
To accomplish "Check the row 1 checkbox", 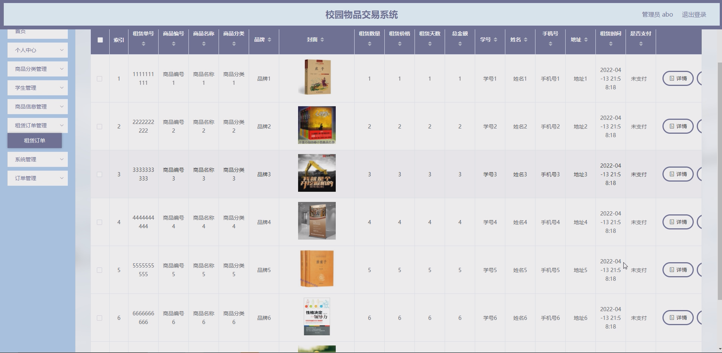I will click(x=100, y=79).
